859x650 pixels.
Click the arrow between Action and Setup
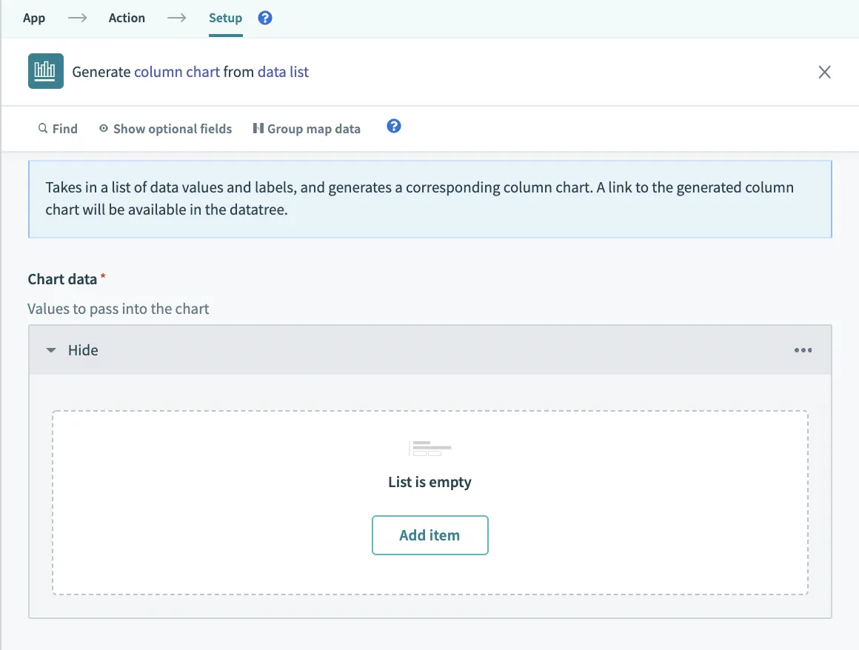tap(177, 18)
